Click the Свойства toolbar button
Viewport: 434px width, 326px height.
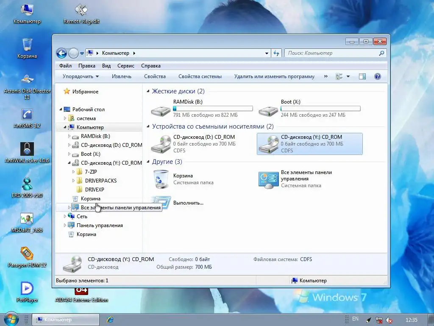155,76
